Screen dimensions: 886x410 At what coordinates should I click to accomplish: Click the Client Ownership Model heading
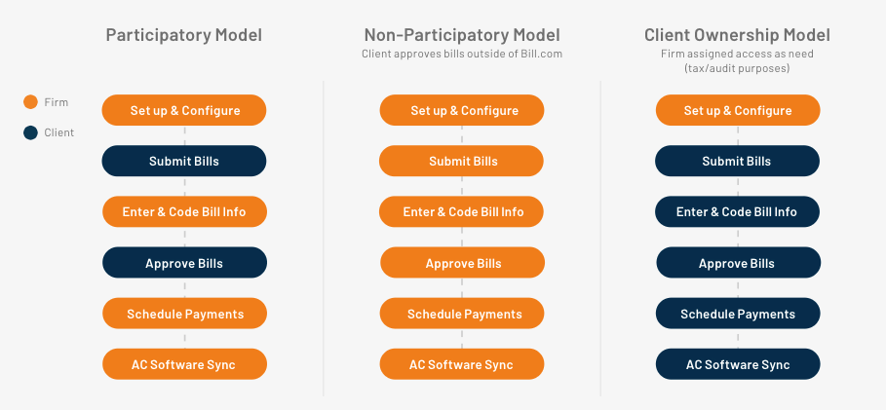738,35
